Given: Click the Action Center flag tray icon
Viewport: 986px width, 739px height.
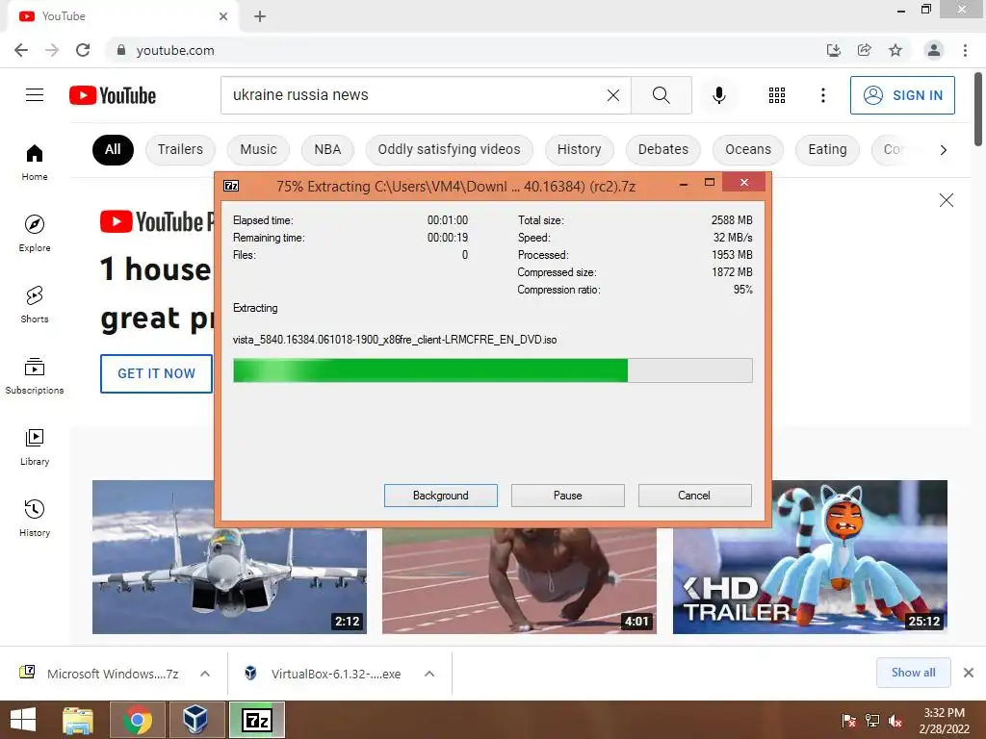Looking at the screenshot, I should (849, 721).
